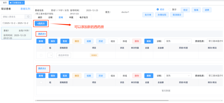Open the 诊断 tab
The width and height of the screenshot is (224, 103).
(x=50, y=17)
